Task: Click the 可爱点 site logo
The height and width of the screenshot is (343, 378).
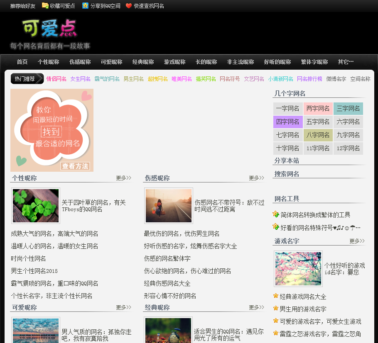Action: pyautogui.click(x=50, y=29)
